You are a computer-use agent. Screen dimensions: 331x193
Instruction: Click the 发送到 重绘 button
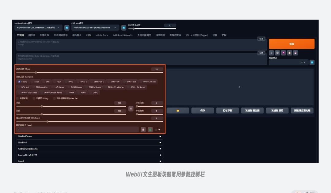[277, 111]
